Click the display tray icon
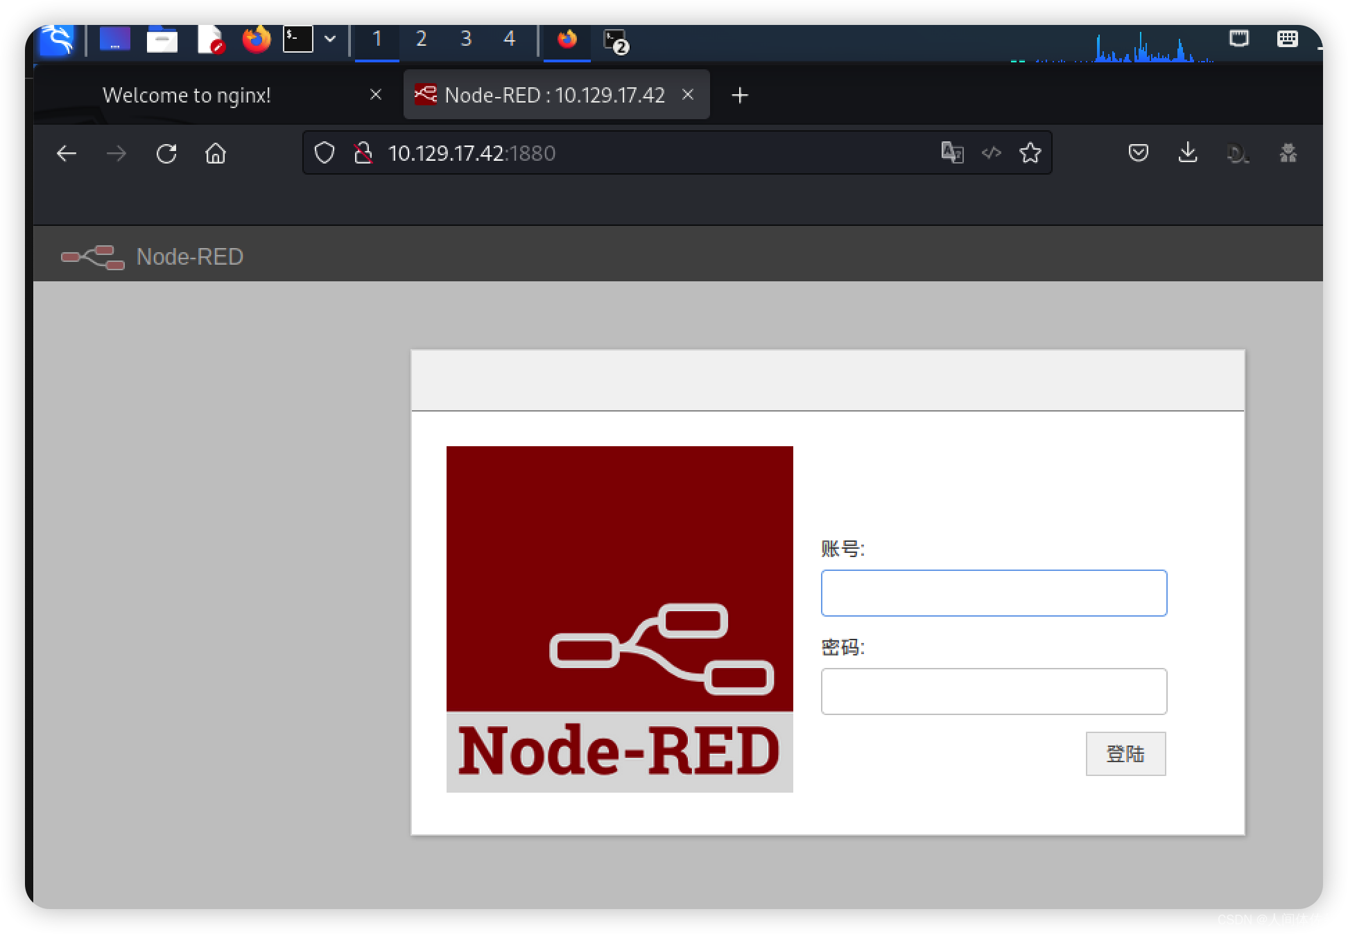1348x934 pixels. point(1239,39)
